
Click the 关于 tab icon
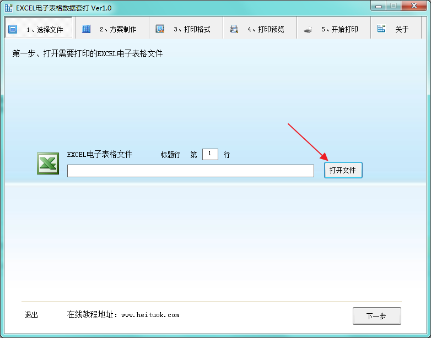[x=381, y=29]
